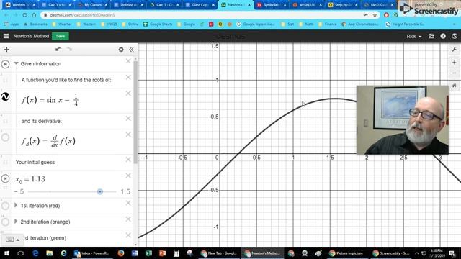Delete the f_d(x) derivative expression

click(x=128, y=135)
